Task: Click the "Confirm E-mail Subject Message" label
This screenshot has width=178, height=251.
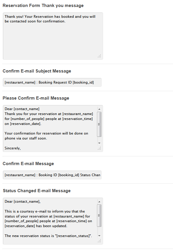Action: click(37, 71)
